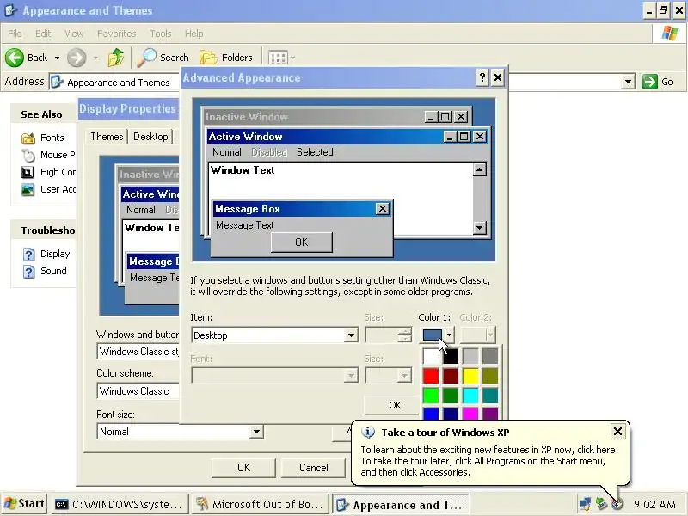This screenshot has height=516, width=688.
Task: Pick the olive color swatch
Action: (490, 376)
